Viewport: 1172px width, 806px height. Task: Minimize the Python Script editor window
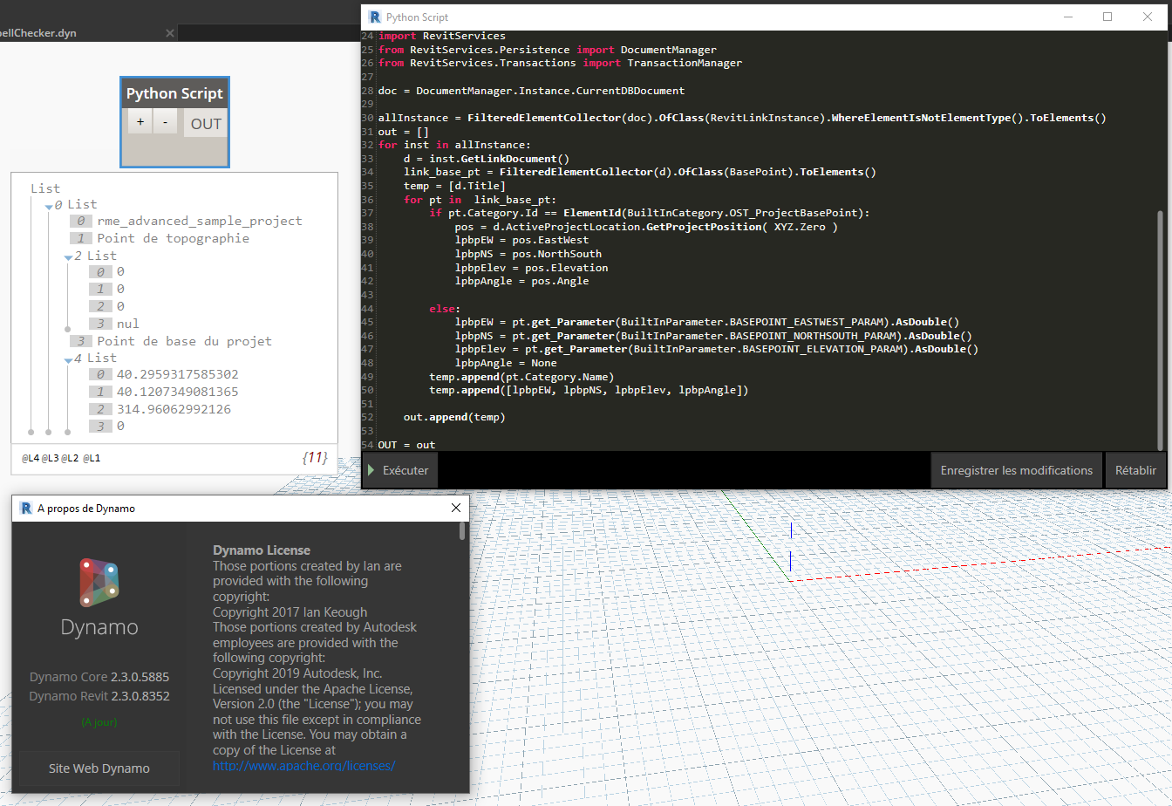[x=1067, y=17]
